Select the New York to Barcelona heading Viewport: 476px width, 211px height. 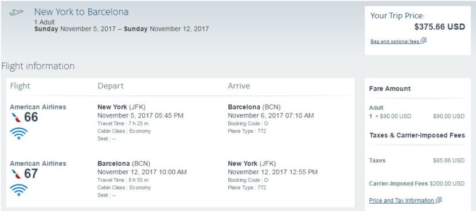click(81, 12)
